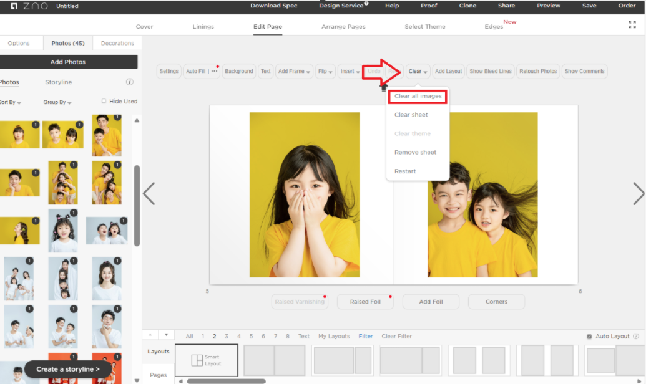Screen dimensions: 646x384
Task: Toggle the Hide Used checkbox
Action: tap(104, 101)
